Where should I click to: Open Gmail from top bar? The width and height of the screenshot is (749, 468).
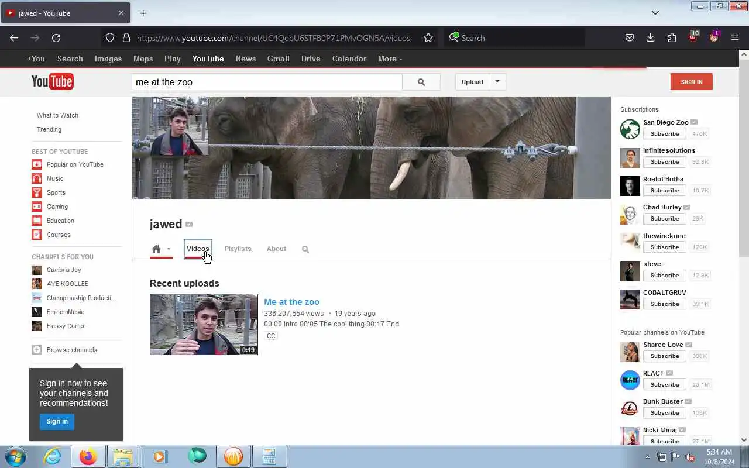click(x=279, y=58)
